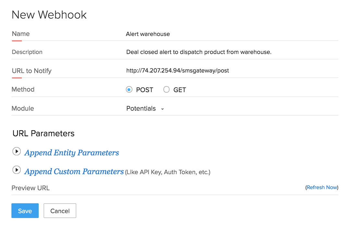Open the Potentials module dropdown

(141, 109)
